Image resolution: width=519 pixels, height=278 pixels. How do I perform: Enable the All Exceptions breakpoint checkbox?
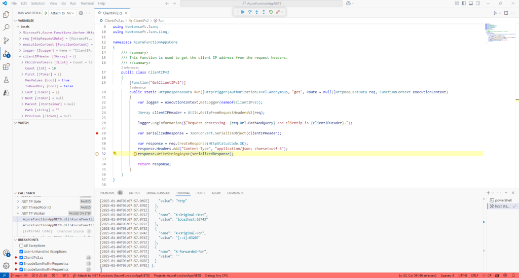tap(21, 246)
